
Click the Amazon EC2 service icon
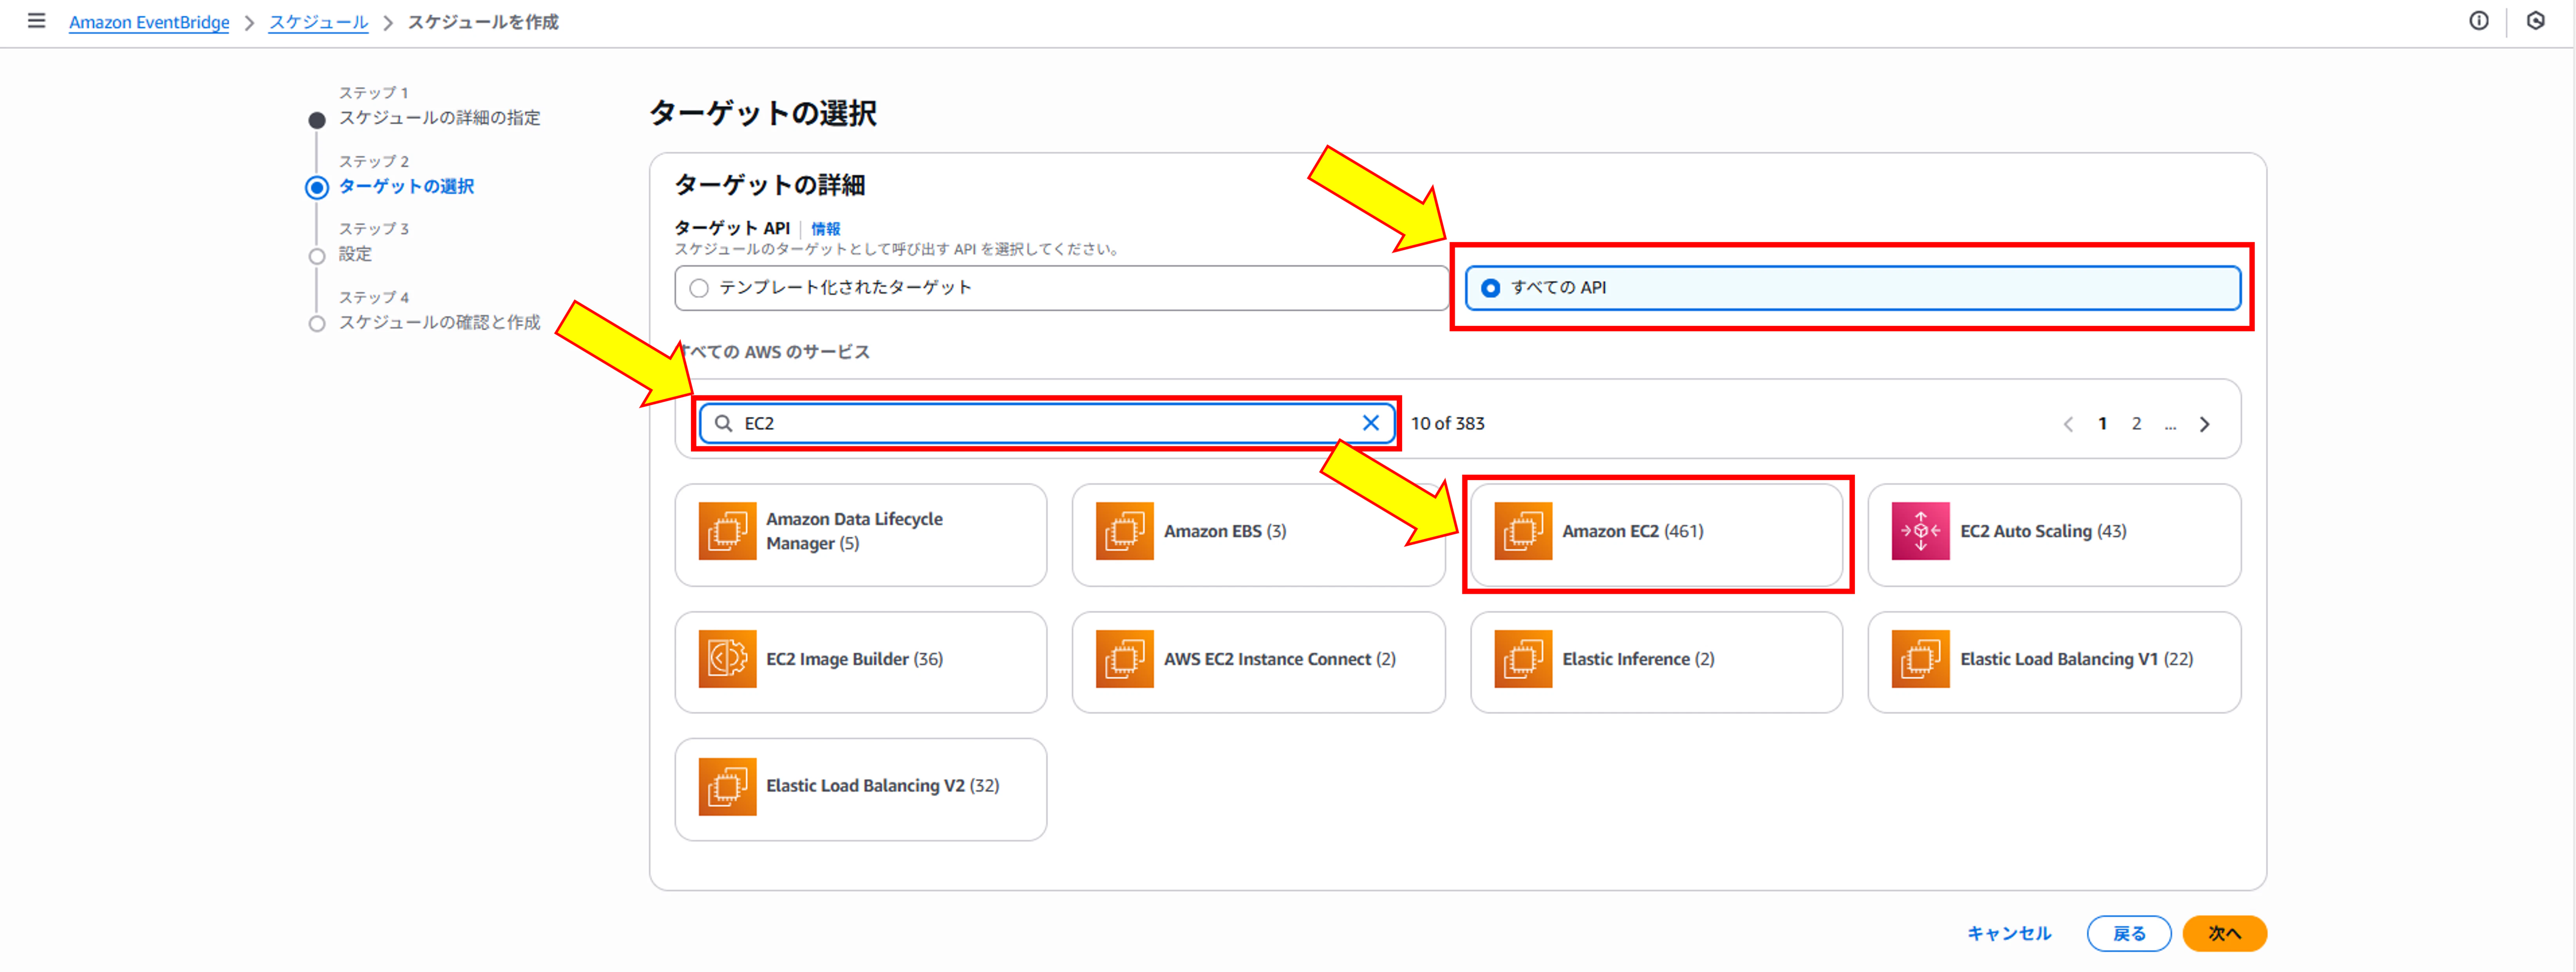[x=1523, y=531]
